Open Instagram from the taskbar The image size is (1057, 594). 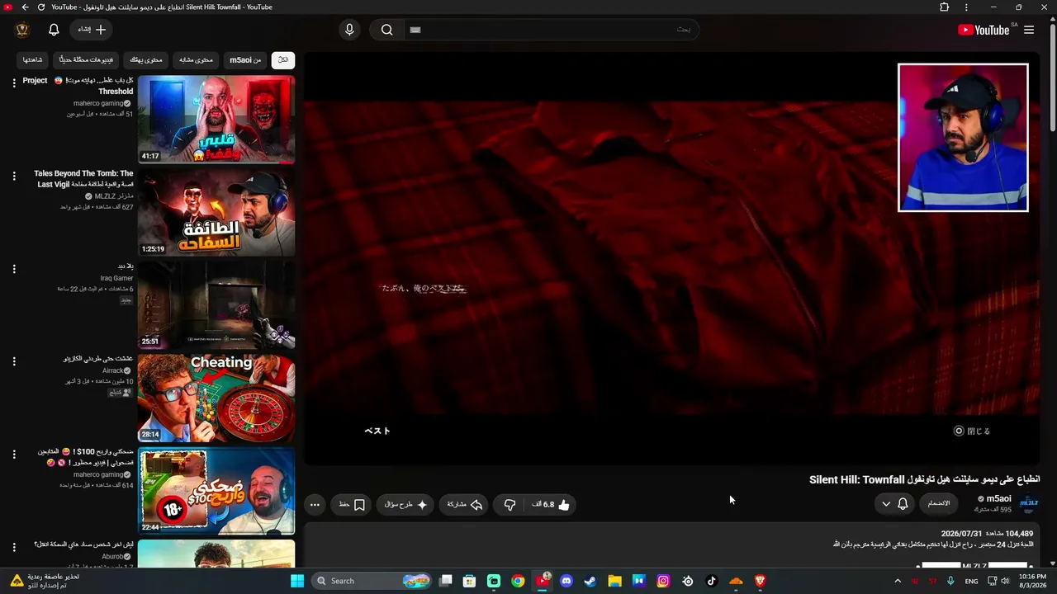(663, 581)
